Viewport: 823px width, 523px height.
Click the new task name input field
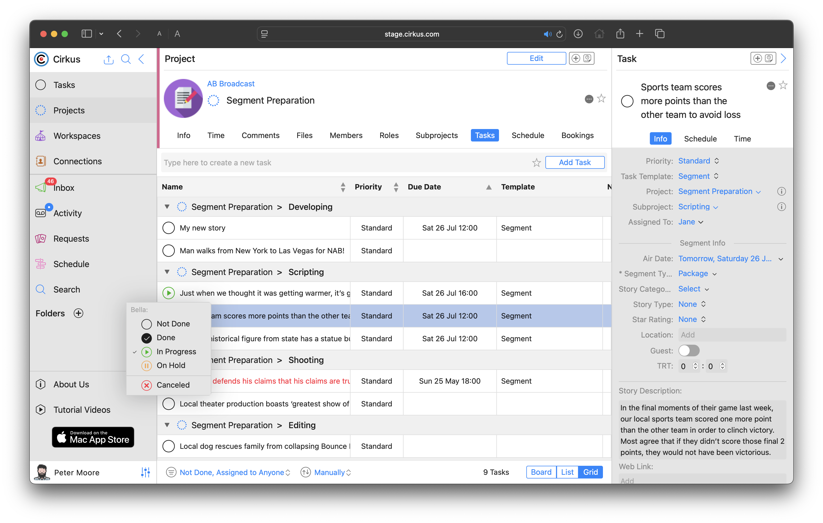point(342,163)
